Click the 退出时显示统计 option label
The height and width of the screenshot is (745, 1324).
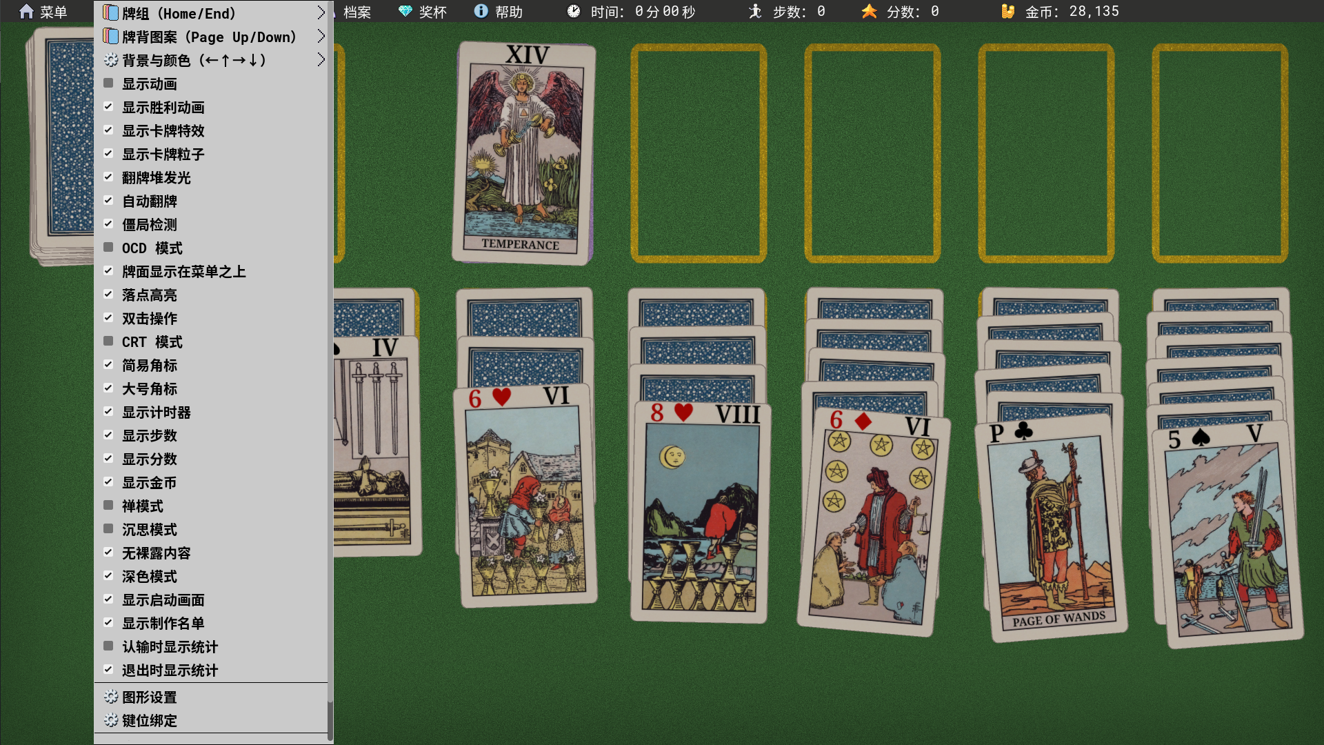[x=170, y=670]
